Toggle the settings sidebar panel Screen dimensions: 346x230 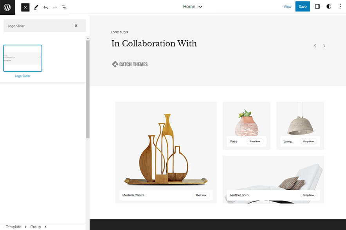(317, 7)
